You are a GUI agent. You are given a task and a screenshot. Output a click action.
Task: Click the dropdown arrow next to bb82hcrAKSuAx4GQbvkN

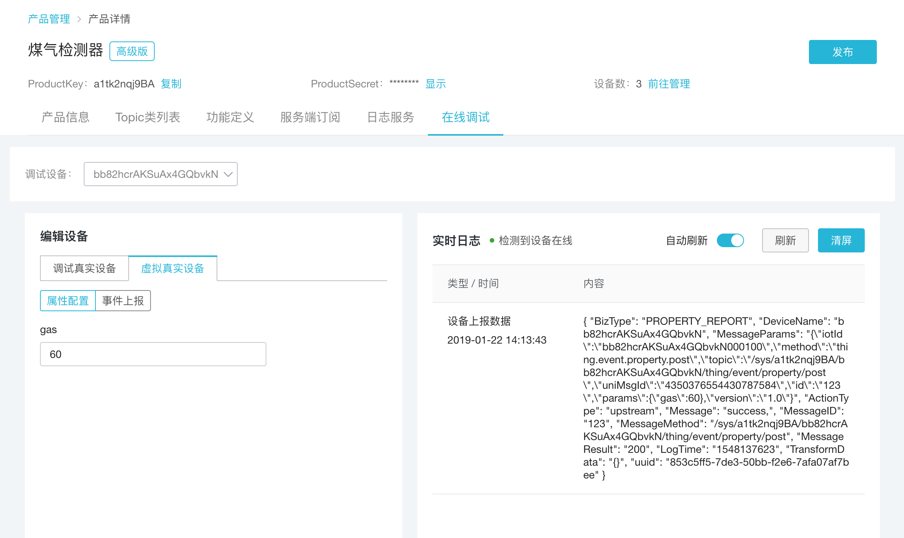coord(228,174)
